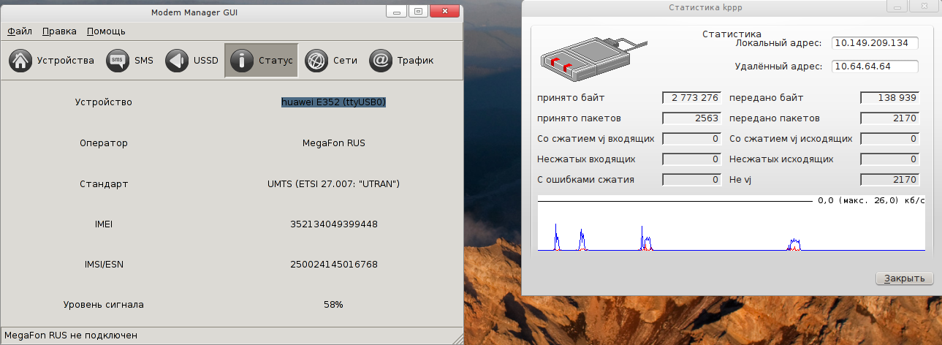Switch to the SMS section
The width and height of the screenshot is (942, 345).
[x=130, y=60]
